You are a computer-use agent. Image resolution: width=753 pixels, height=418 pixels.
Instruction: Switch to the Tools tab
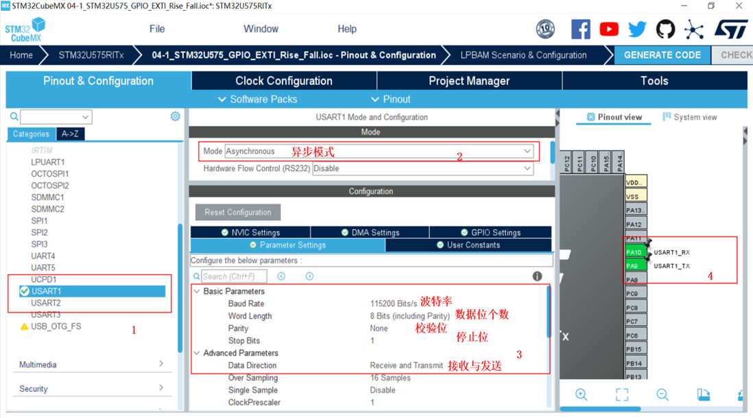[654, 81]
